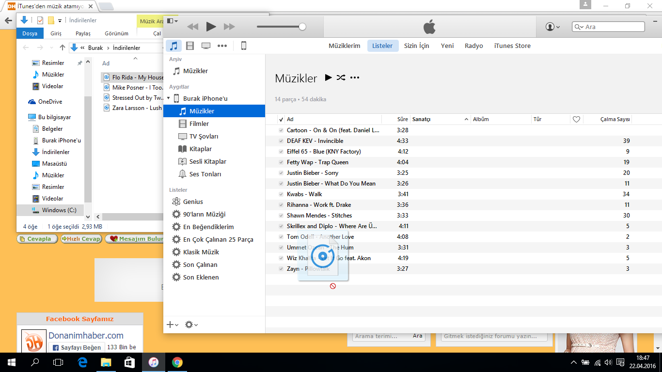Open the iTunes mini-player menu dropdown
The height and width of the screenshot is (372, 662).
(173, 21)
